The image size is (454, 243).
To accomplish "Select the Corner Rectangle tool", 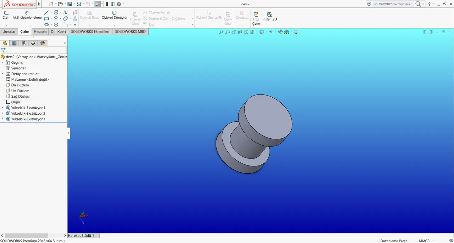I will pyautogui.click(x=46, y=18).
